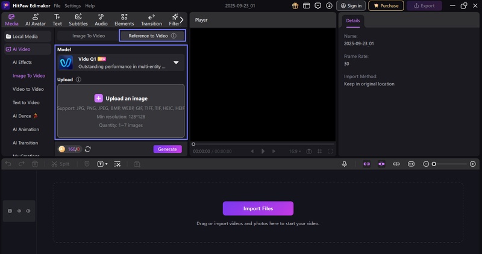Click the Export button
This screenshot has height=254, width=482.
click(x=424, y=5)
